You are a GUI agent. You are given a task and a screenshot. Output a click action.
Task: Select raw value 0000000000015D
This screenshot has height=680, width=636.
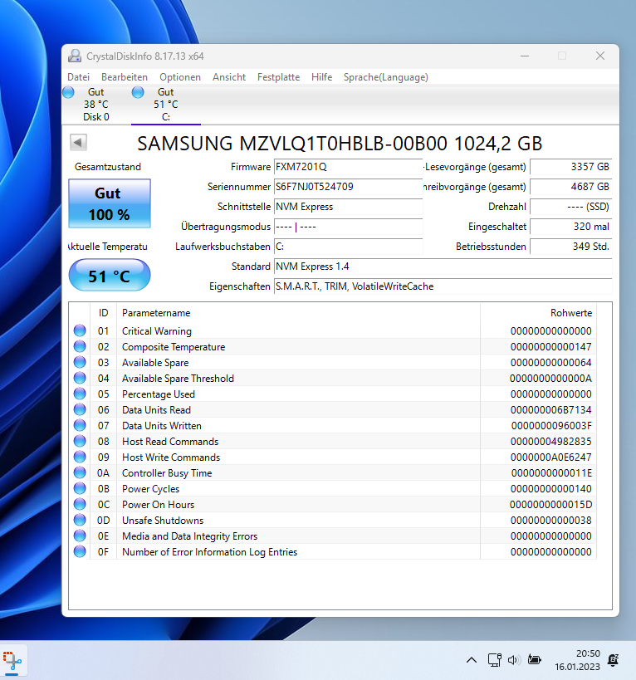click(550, 504)
